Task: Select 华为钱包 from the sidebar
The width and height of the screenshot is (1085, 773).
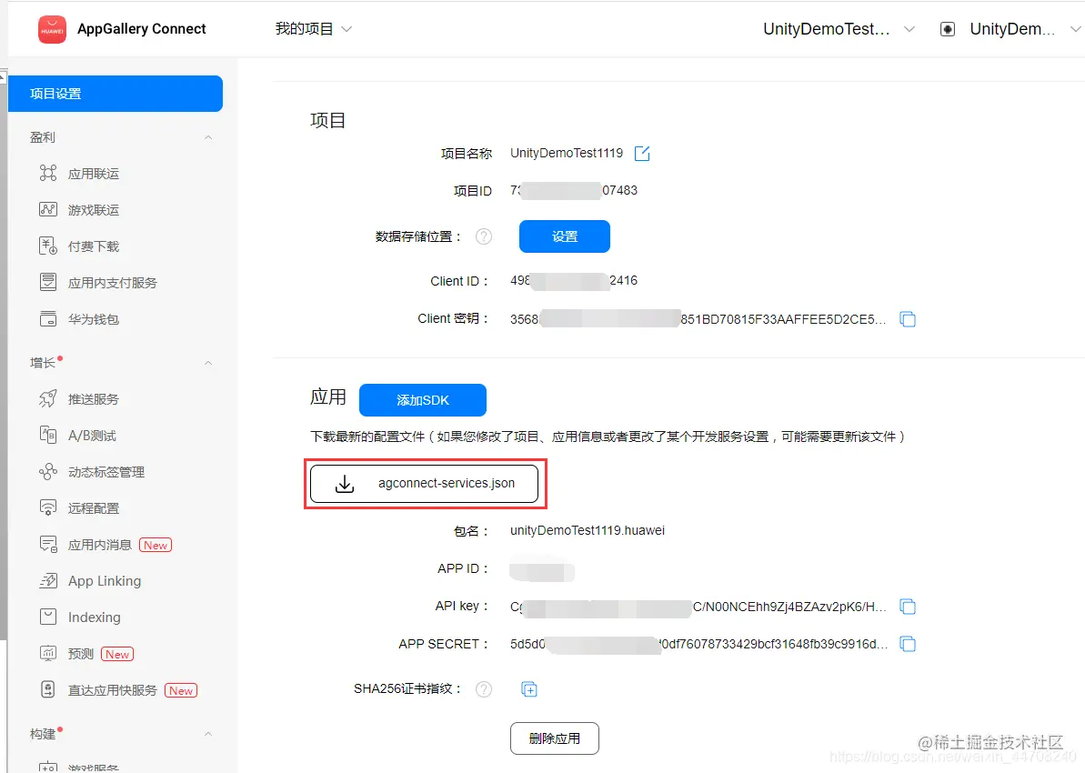Action: tap(95, 318)
